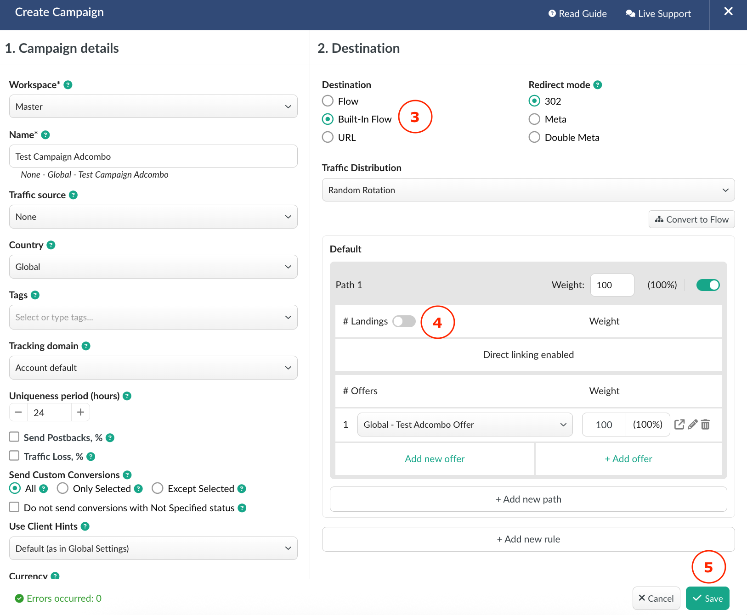Select the URL destination radio button
The image size is (747, 615).
(x=328, y=137)
